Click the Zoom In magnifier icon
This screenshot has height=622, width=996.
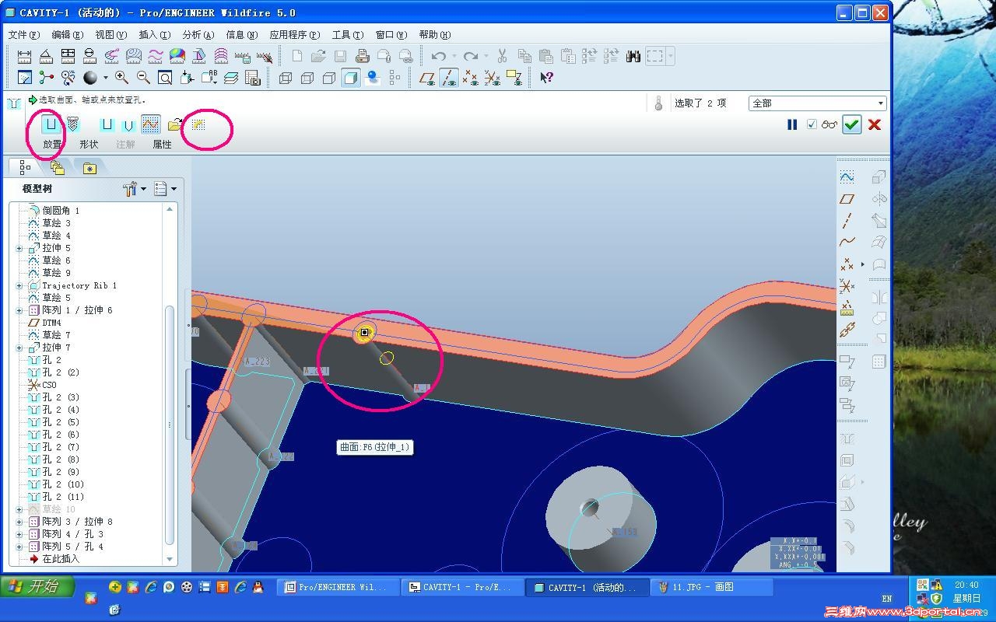point(121,78)
